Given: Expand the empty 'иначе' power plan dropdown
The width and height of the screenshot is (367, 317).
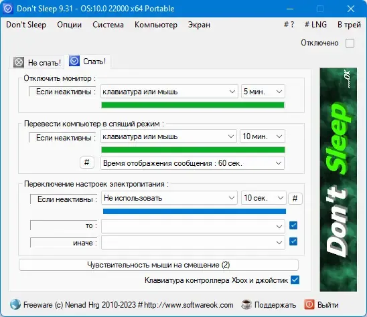Looking at the screenshot, I should point(193,242).
